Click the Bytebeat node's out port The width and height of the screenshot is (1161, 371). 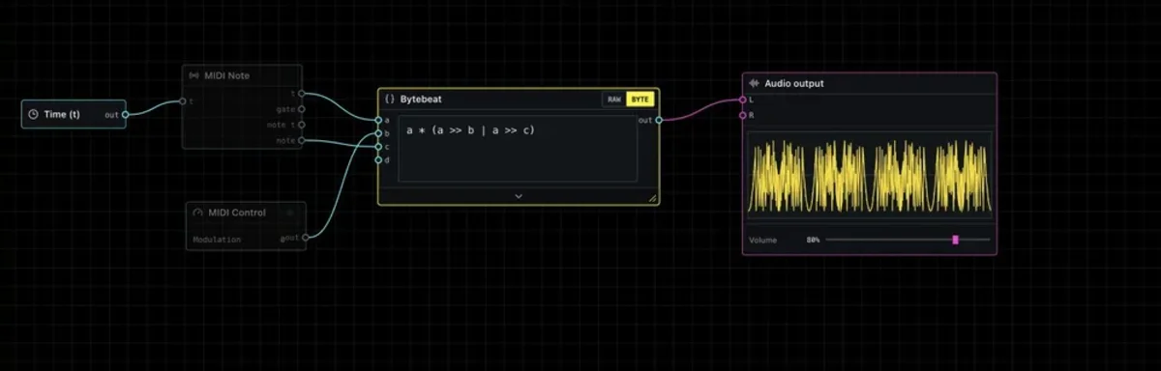(x=659, y=120)
